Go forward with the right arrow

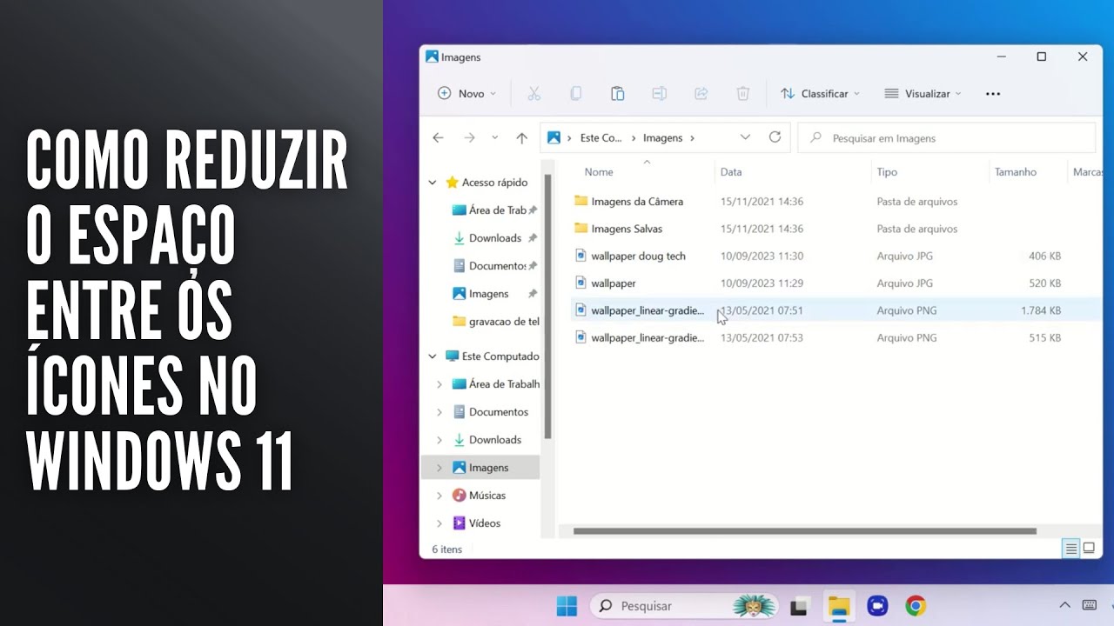click(x=469, y=137)
